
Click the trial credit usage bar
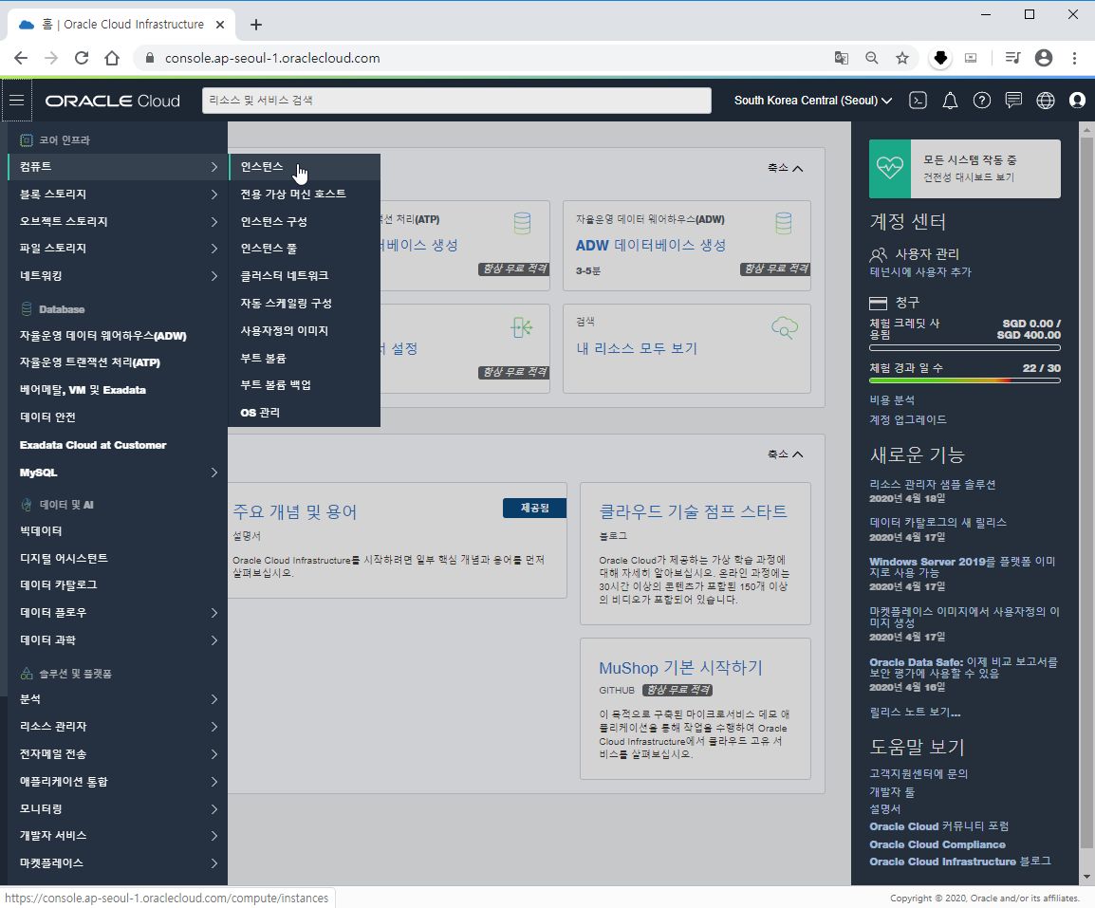(964, 347)
